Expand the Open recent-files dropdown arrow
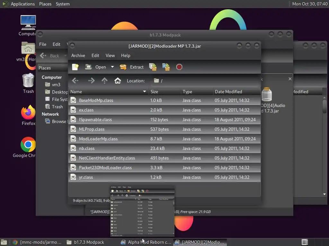 (112, 67)
